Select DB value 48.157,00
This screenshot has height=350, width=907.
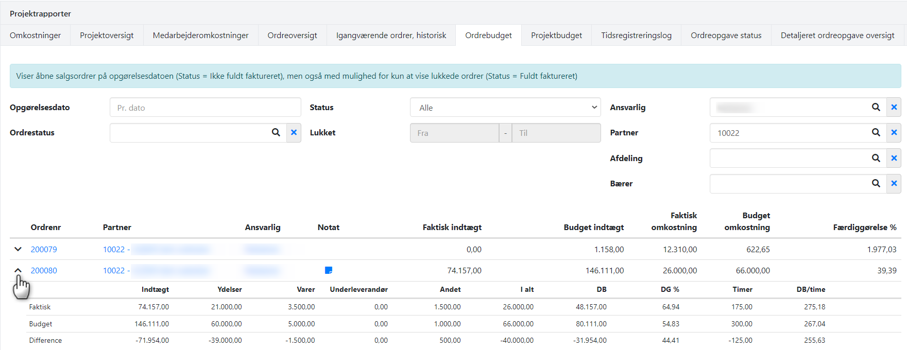point(591,307)
